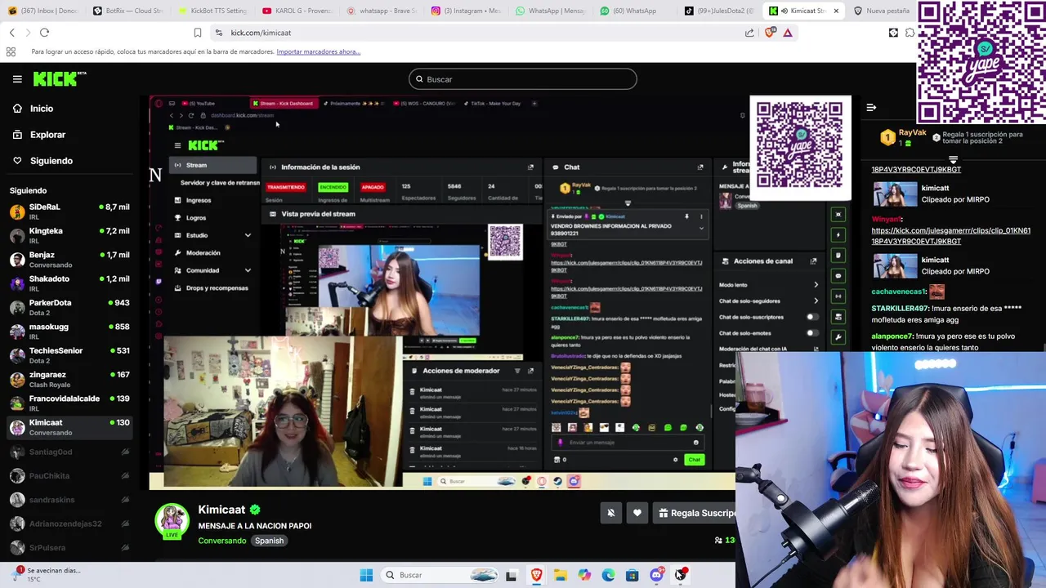Image resolution: width=1046 pixels, height=588 pixels.
Task: Go back in the browser
Action: pos(11,33)
